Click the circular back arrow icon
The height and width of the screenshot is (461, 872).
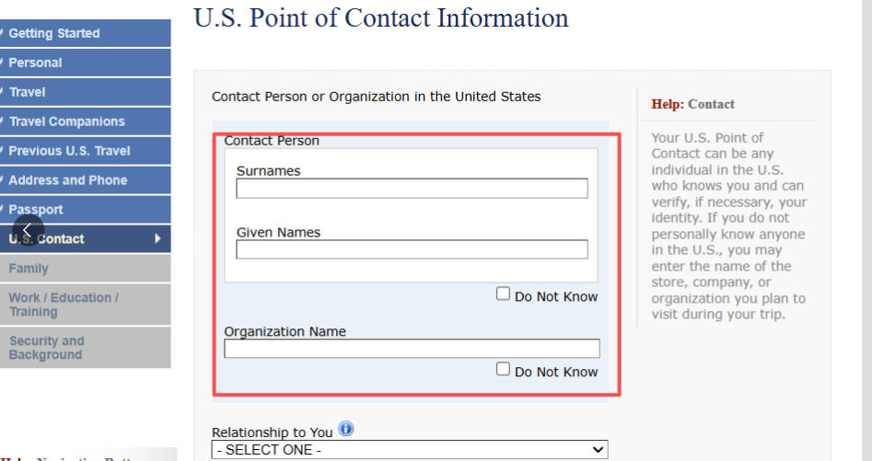28,230
